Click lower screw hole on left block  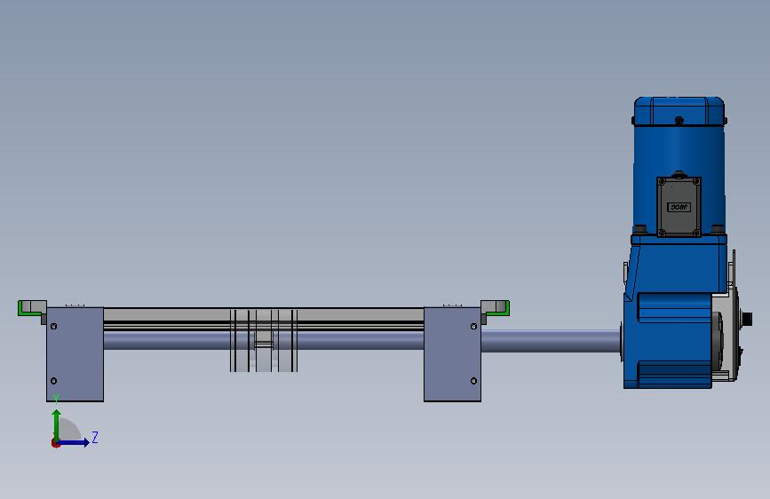click(54, 381)
